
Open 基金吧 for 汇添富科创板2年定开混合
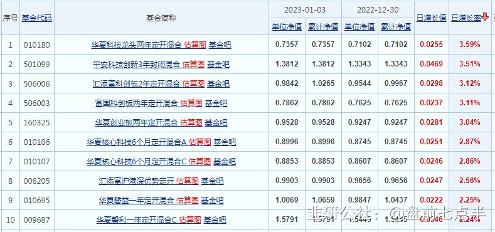tap(218, 84)
